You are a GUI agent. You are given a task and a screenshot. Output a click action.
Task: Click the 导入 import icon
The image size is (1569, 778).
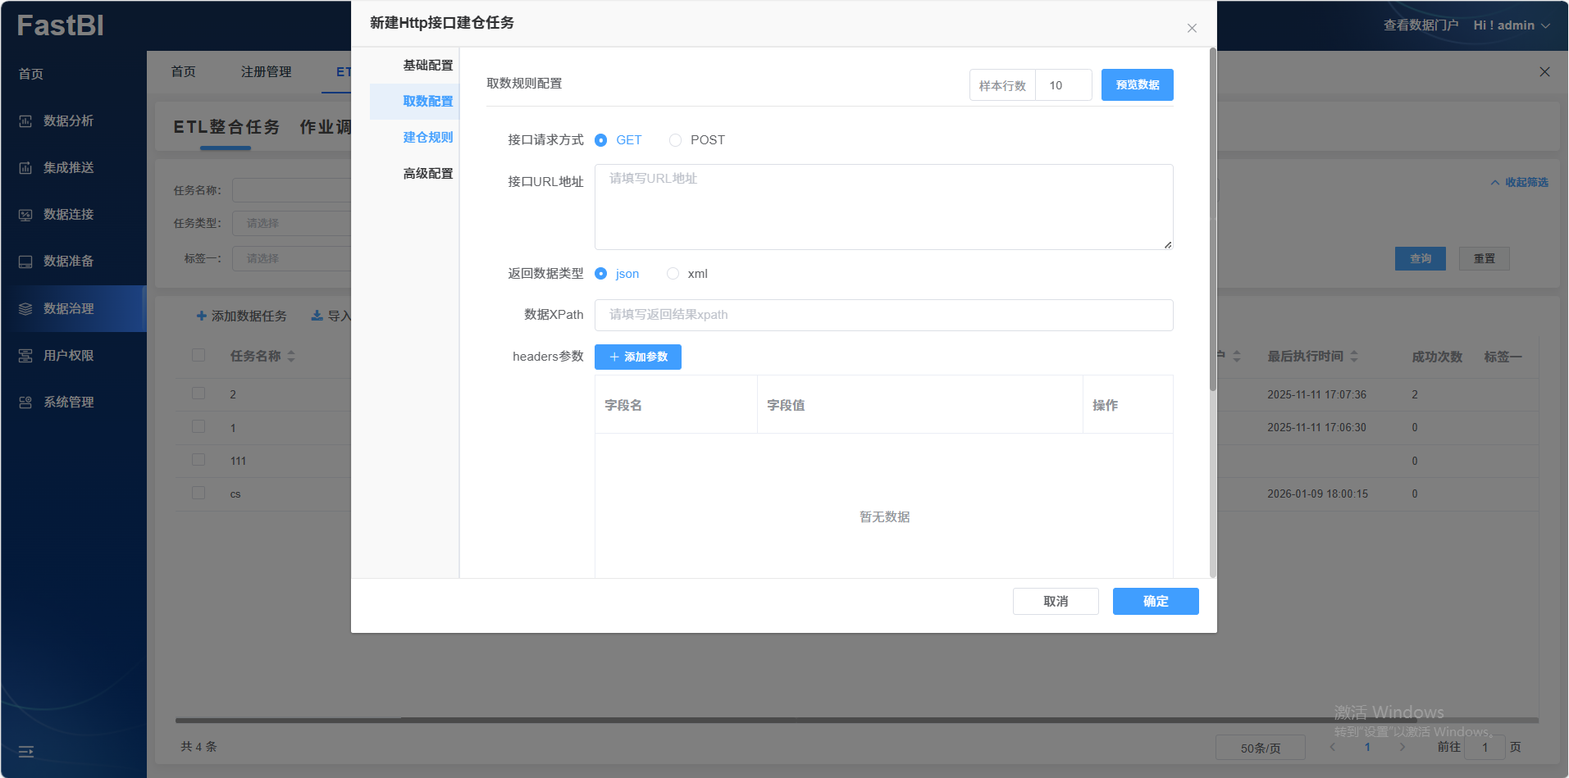pos(315,315)
